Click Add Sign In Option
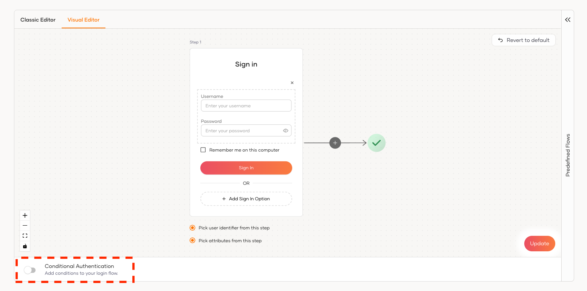The height and width of the screenshot is (291, 587). [x=246, y=199]
